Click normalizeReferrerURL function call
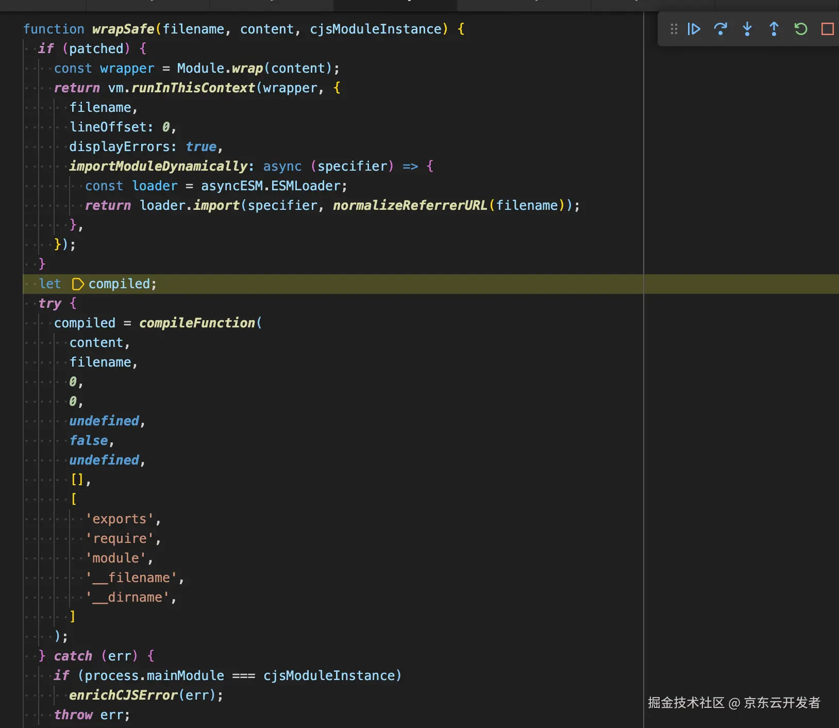 tap(410, 206)
